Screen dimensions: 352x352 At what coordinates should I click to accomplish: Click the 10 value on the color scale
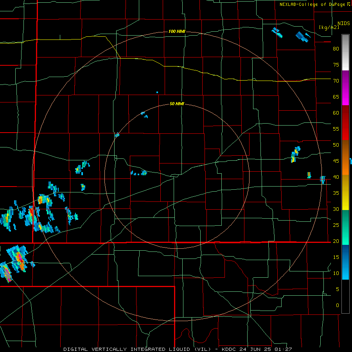336,273
